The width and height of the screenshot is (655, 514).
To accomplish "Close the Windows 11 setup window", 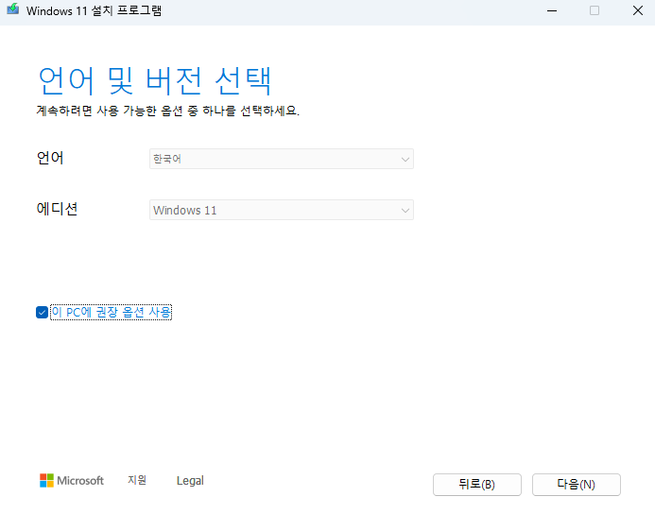I will click(637, 10).
